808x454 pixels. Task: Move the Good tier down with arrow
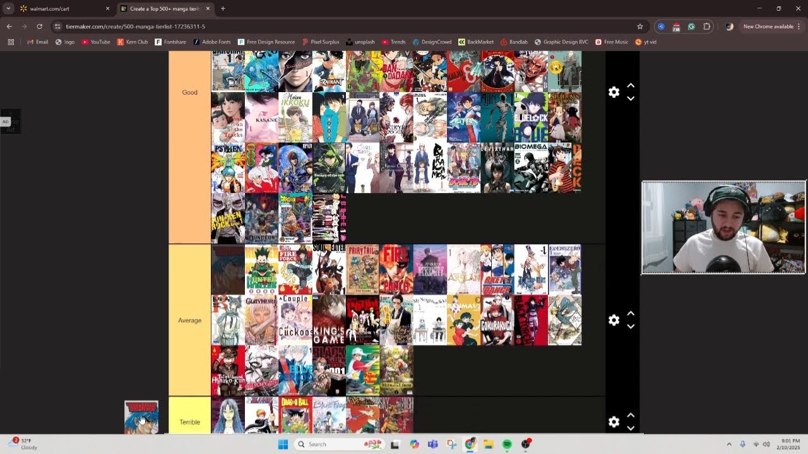pos(630,99)
